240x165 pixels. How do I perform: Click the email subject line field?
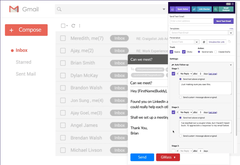149,83
